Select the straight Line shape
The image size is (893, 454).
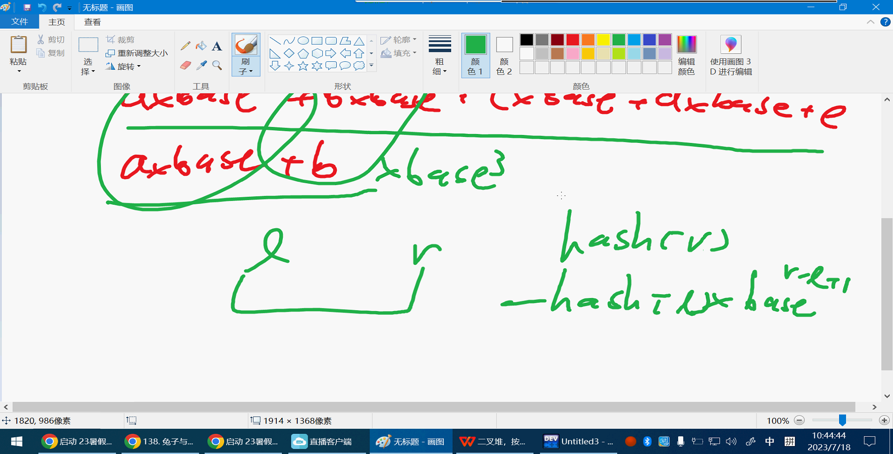(x=275, y=41)
